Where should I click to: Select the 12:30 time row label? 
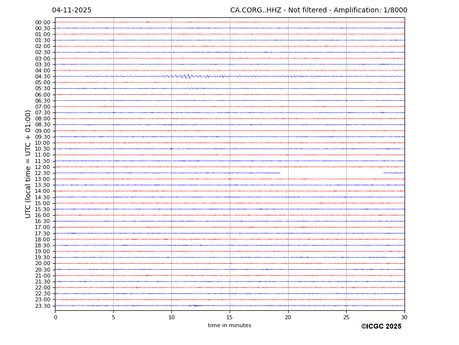coord(42,173)
